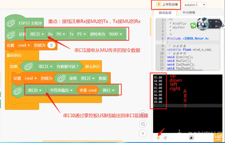225x143 pixels.
Task: Open cmd dropdown in the inner 设置 block
Action: click(x=31, y=78)
